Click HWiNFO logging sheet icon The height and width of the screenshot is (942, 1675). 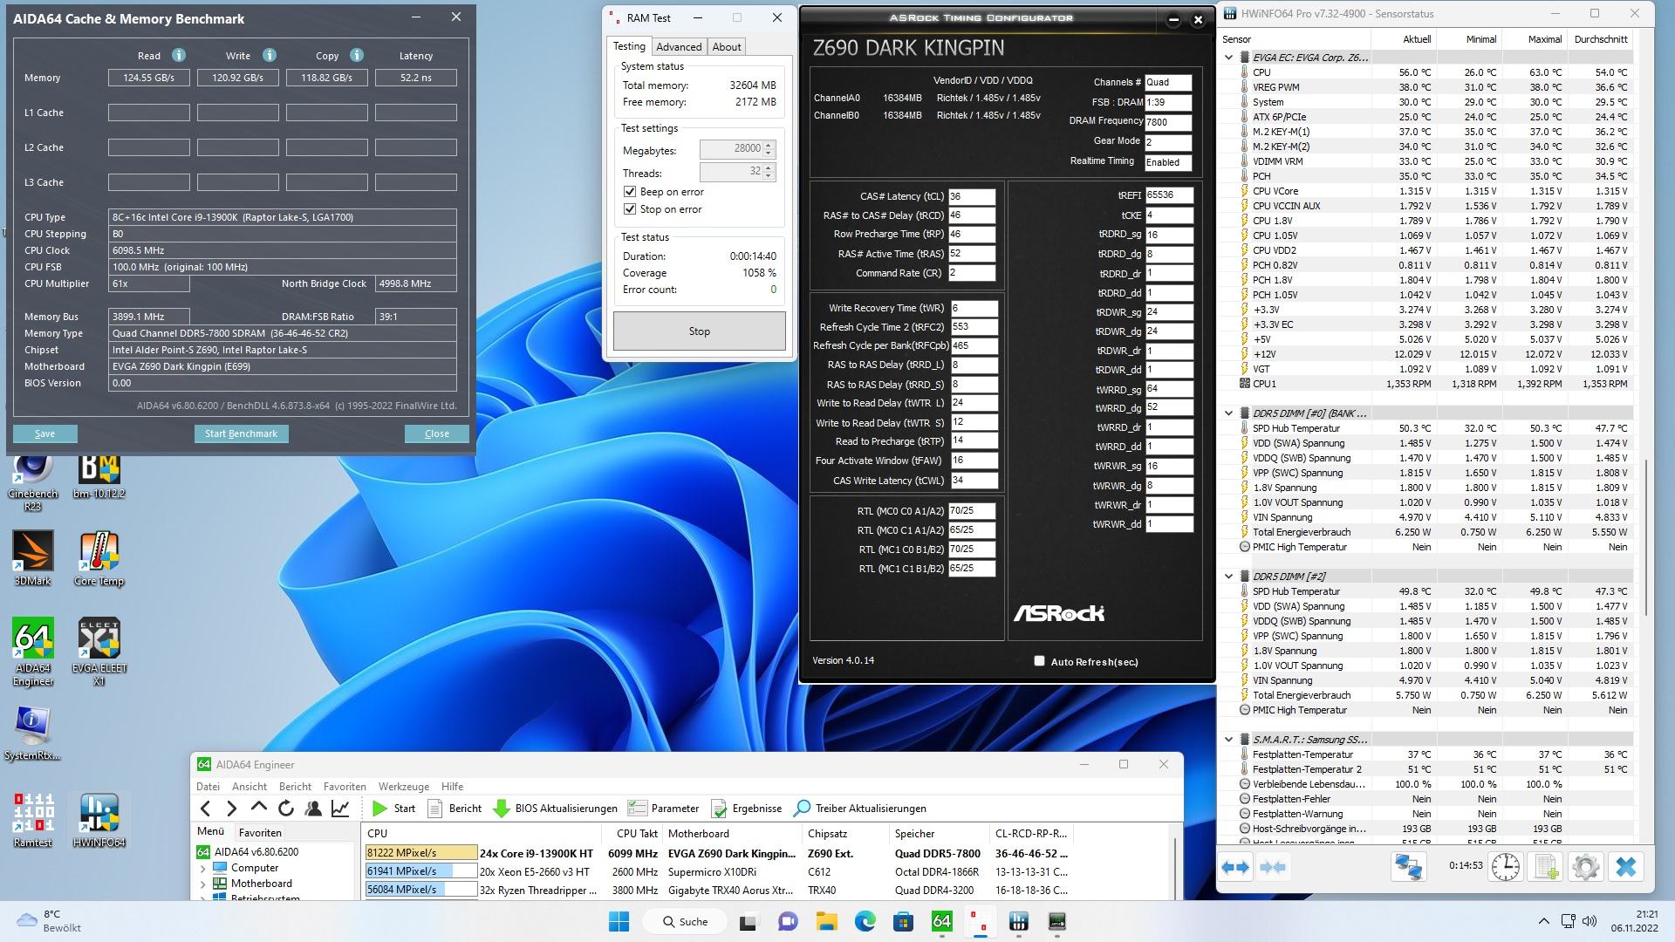(1546, 867)
